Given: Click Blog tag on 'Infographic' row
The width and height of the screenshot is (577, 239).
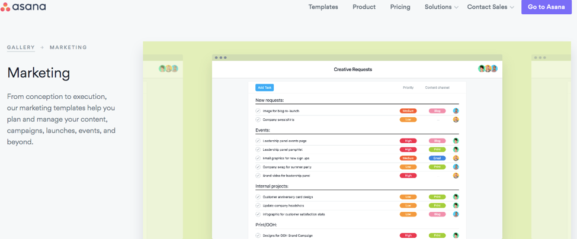Looking at the screenshot, I should pos(437,214).
